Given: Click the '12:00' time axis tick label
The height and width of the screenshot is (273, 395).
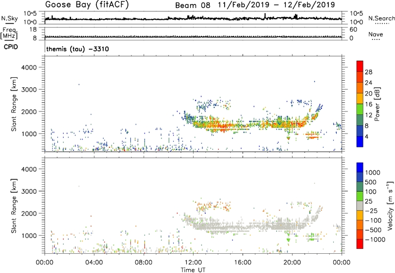Looking at the screenshot, I should coord(193,263).
